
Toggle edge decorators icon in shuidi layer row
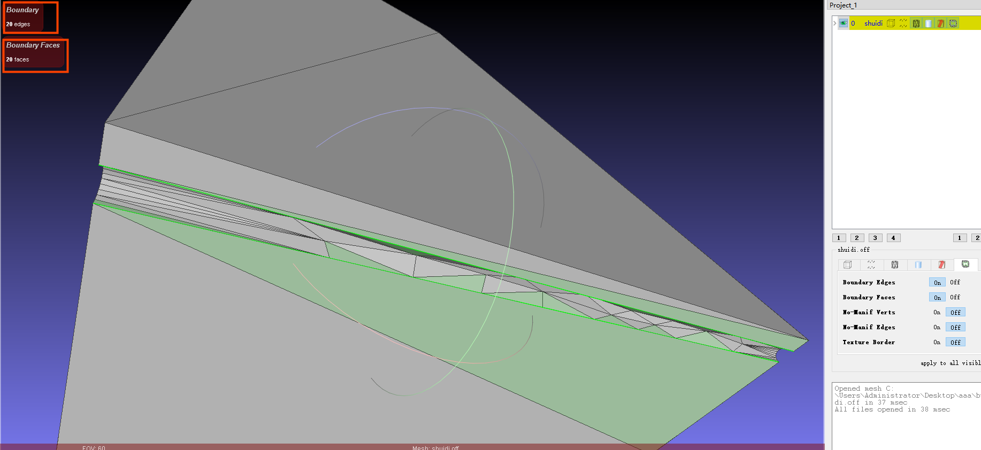(953, 23)
